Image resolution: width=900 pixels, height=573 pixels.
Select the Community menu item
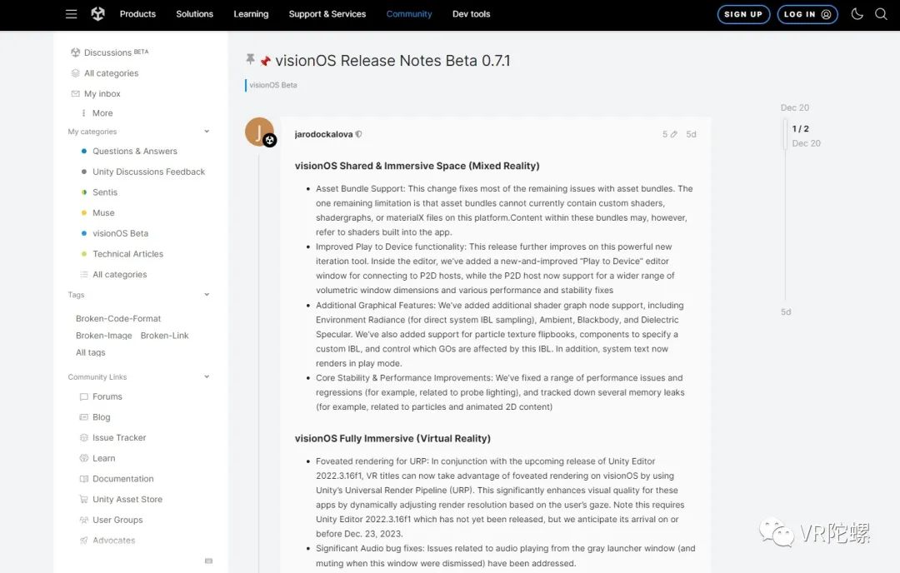coord(408,14)
